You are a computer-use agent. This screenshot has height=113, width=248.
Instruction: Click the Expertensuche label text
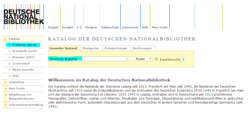tap(170, 59)
